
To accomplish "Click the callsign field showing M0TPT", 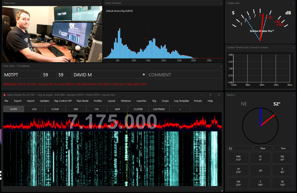I will [x=22, y=75].
